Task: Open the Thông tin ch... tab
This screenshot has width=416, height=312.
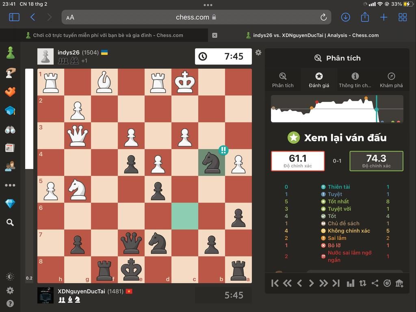Action: [x=355, y=80]
